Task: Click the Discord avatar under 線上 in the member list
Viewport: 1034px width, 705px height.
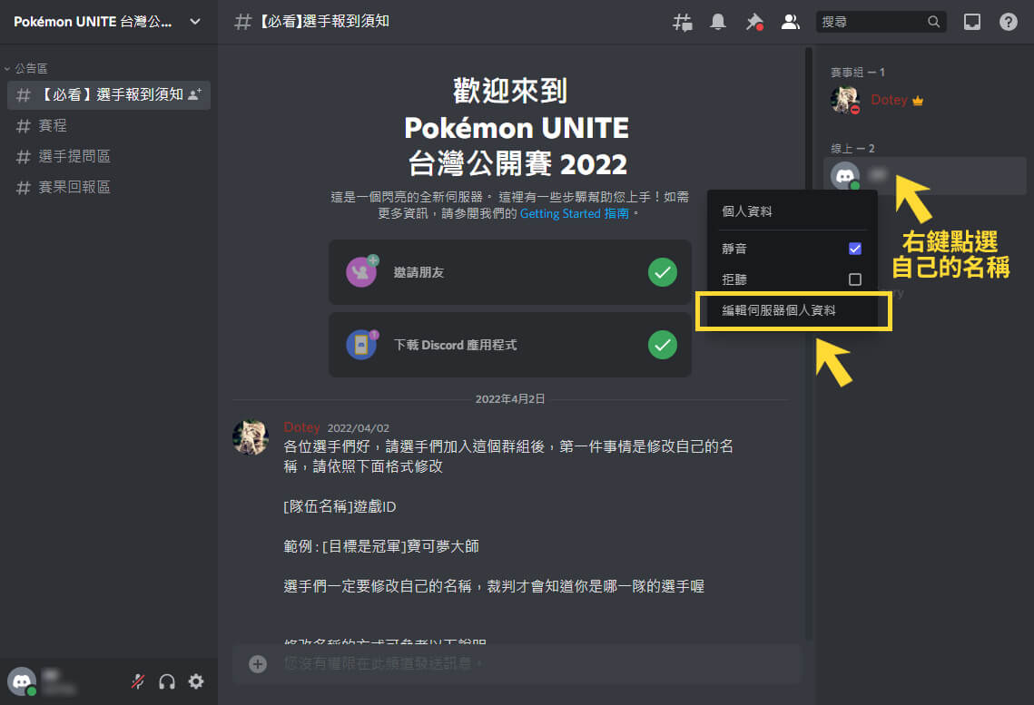Action: (x=845, y=176)
